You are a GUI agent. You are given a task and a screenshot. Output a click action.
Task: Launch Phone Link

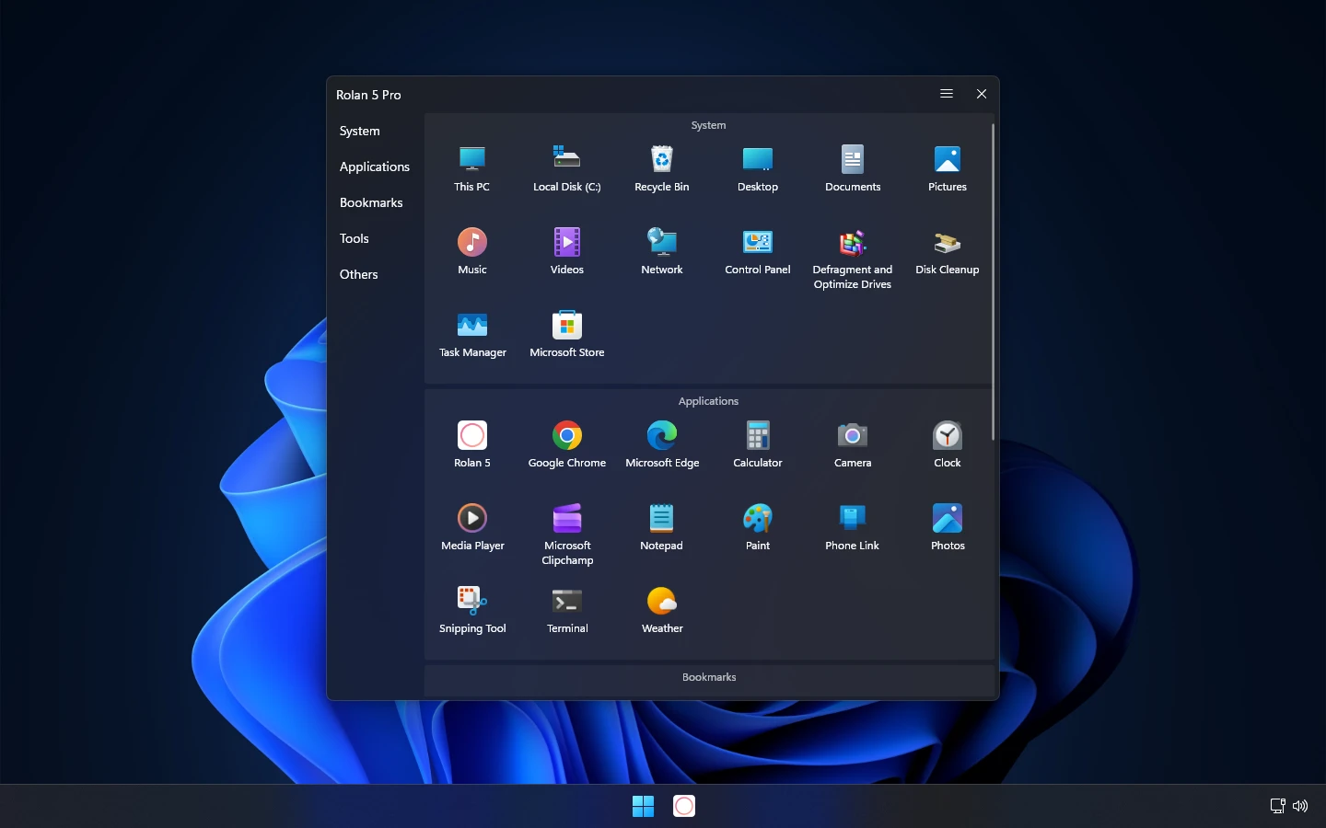853,527
